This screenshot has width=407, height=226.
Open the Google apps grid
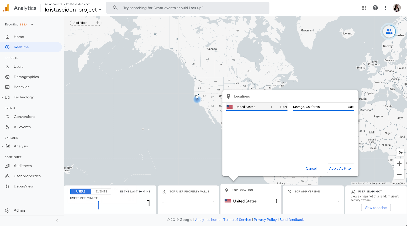364,8
